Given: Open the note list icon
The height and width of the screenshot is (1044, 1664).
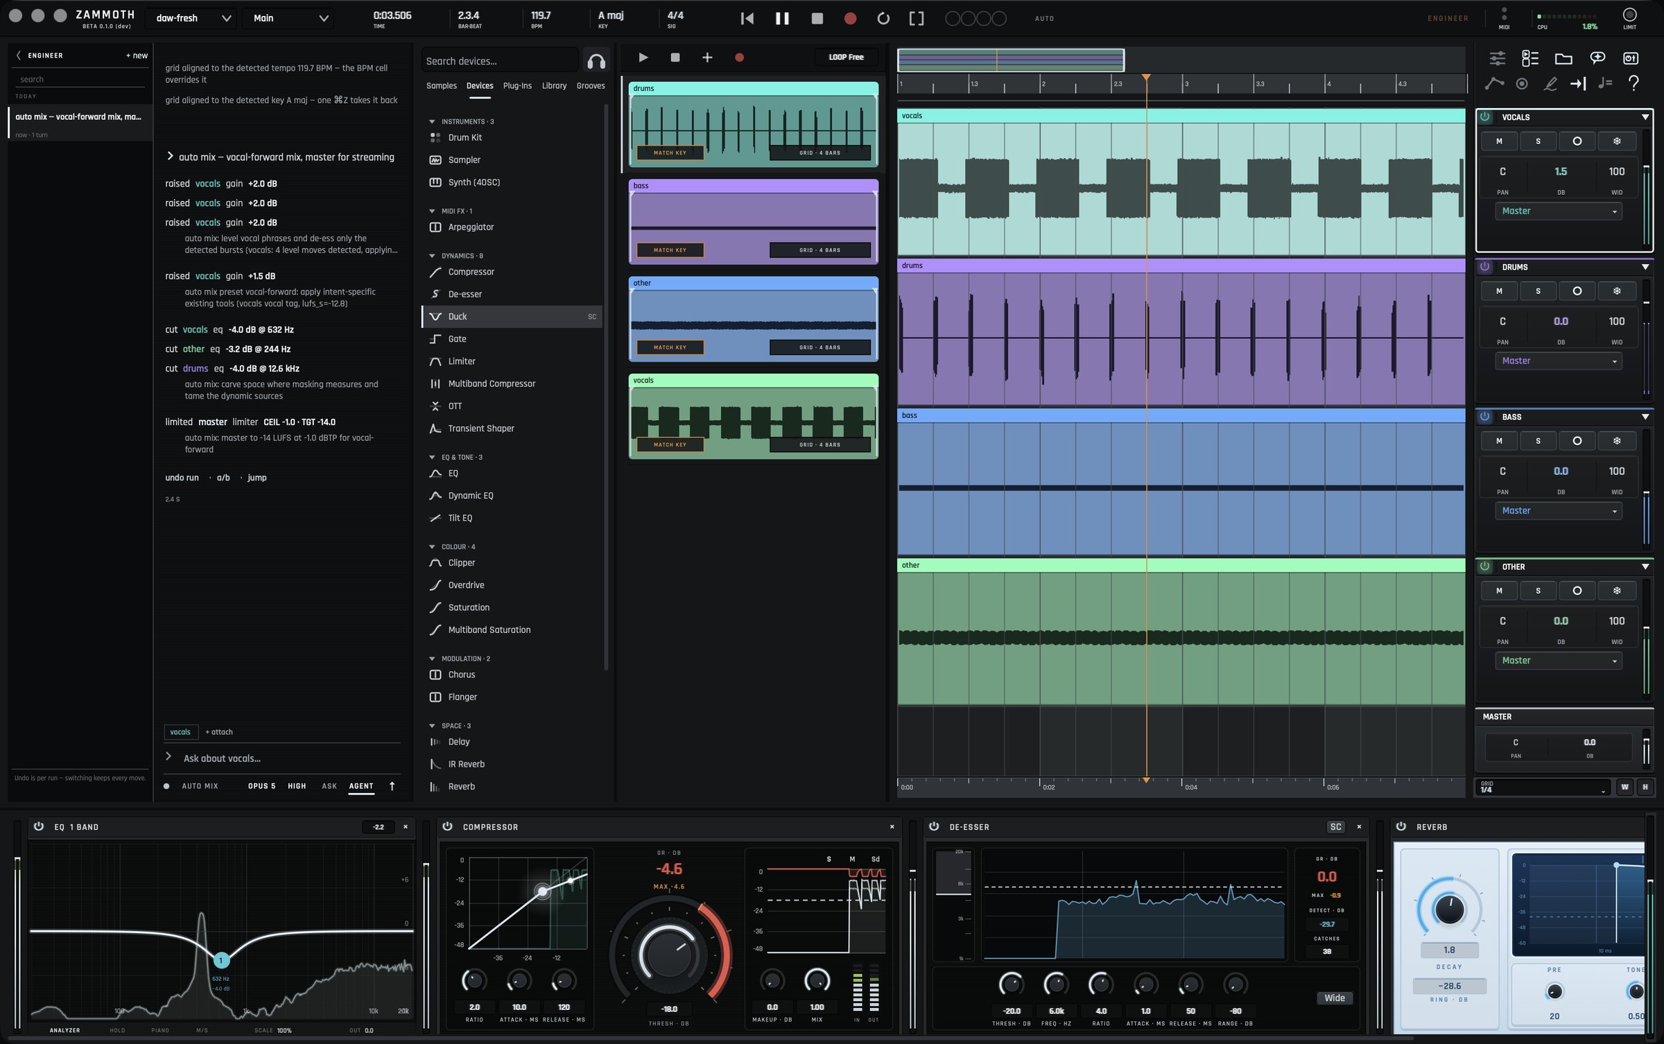Looking at the screenshot, I should [1604, 84].
